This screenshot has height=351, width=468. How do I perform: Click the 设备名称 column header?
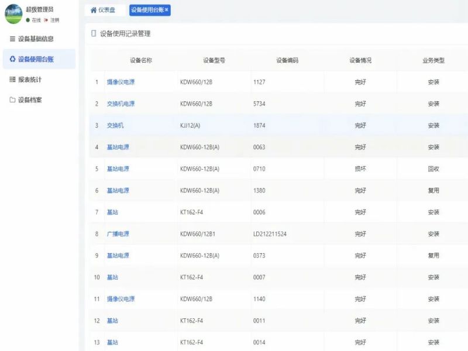[x=141, y=60]
